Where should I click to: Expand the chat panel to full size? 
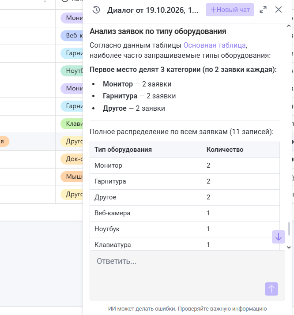[x=263, y=10]
